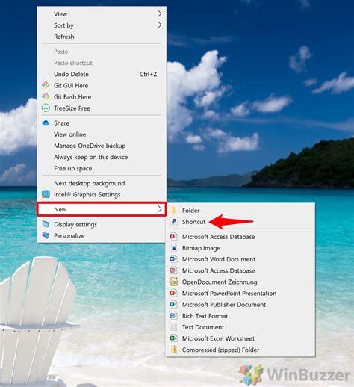This screenshot has height=387, width=354.
Task: Click the Git GUI Here icon
Action: [46, 85]
